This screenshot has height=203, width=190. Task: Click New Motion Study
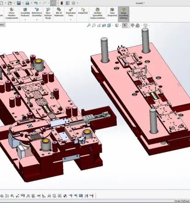[48, 14]
